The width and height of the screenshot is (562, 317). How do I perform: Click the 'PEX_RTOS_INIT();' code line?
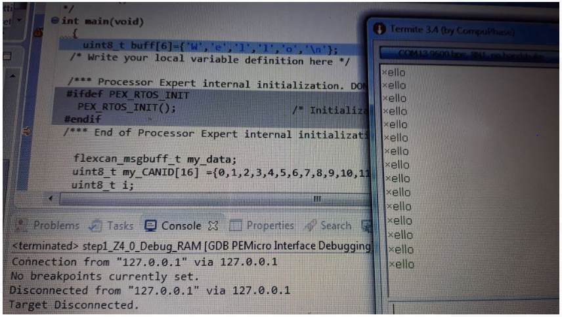(x=127, y=107)
